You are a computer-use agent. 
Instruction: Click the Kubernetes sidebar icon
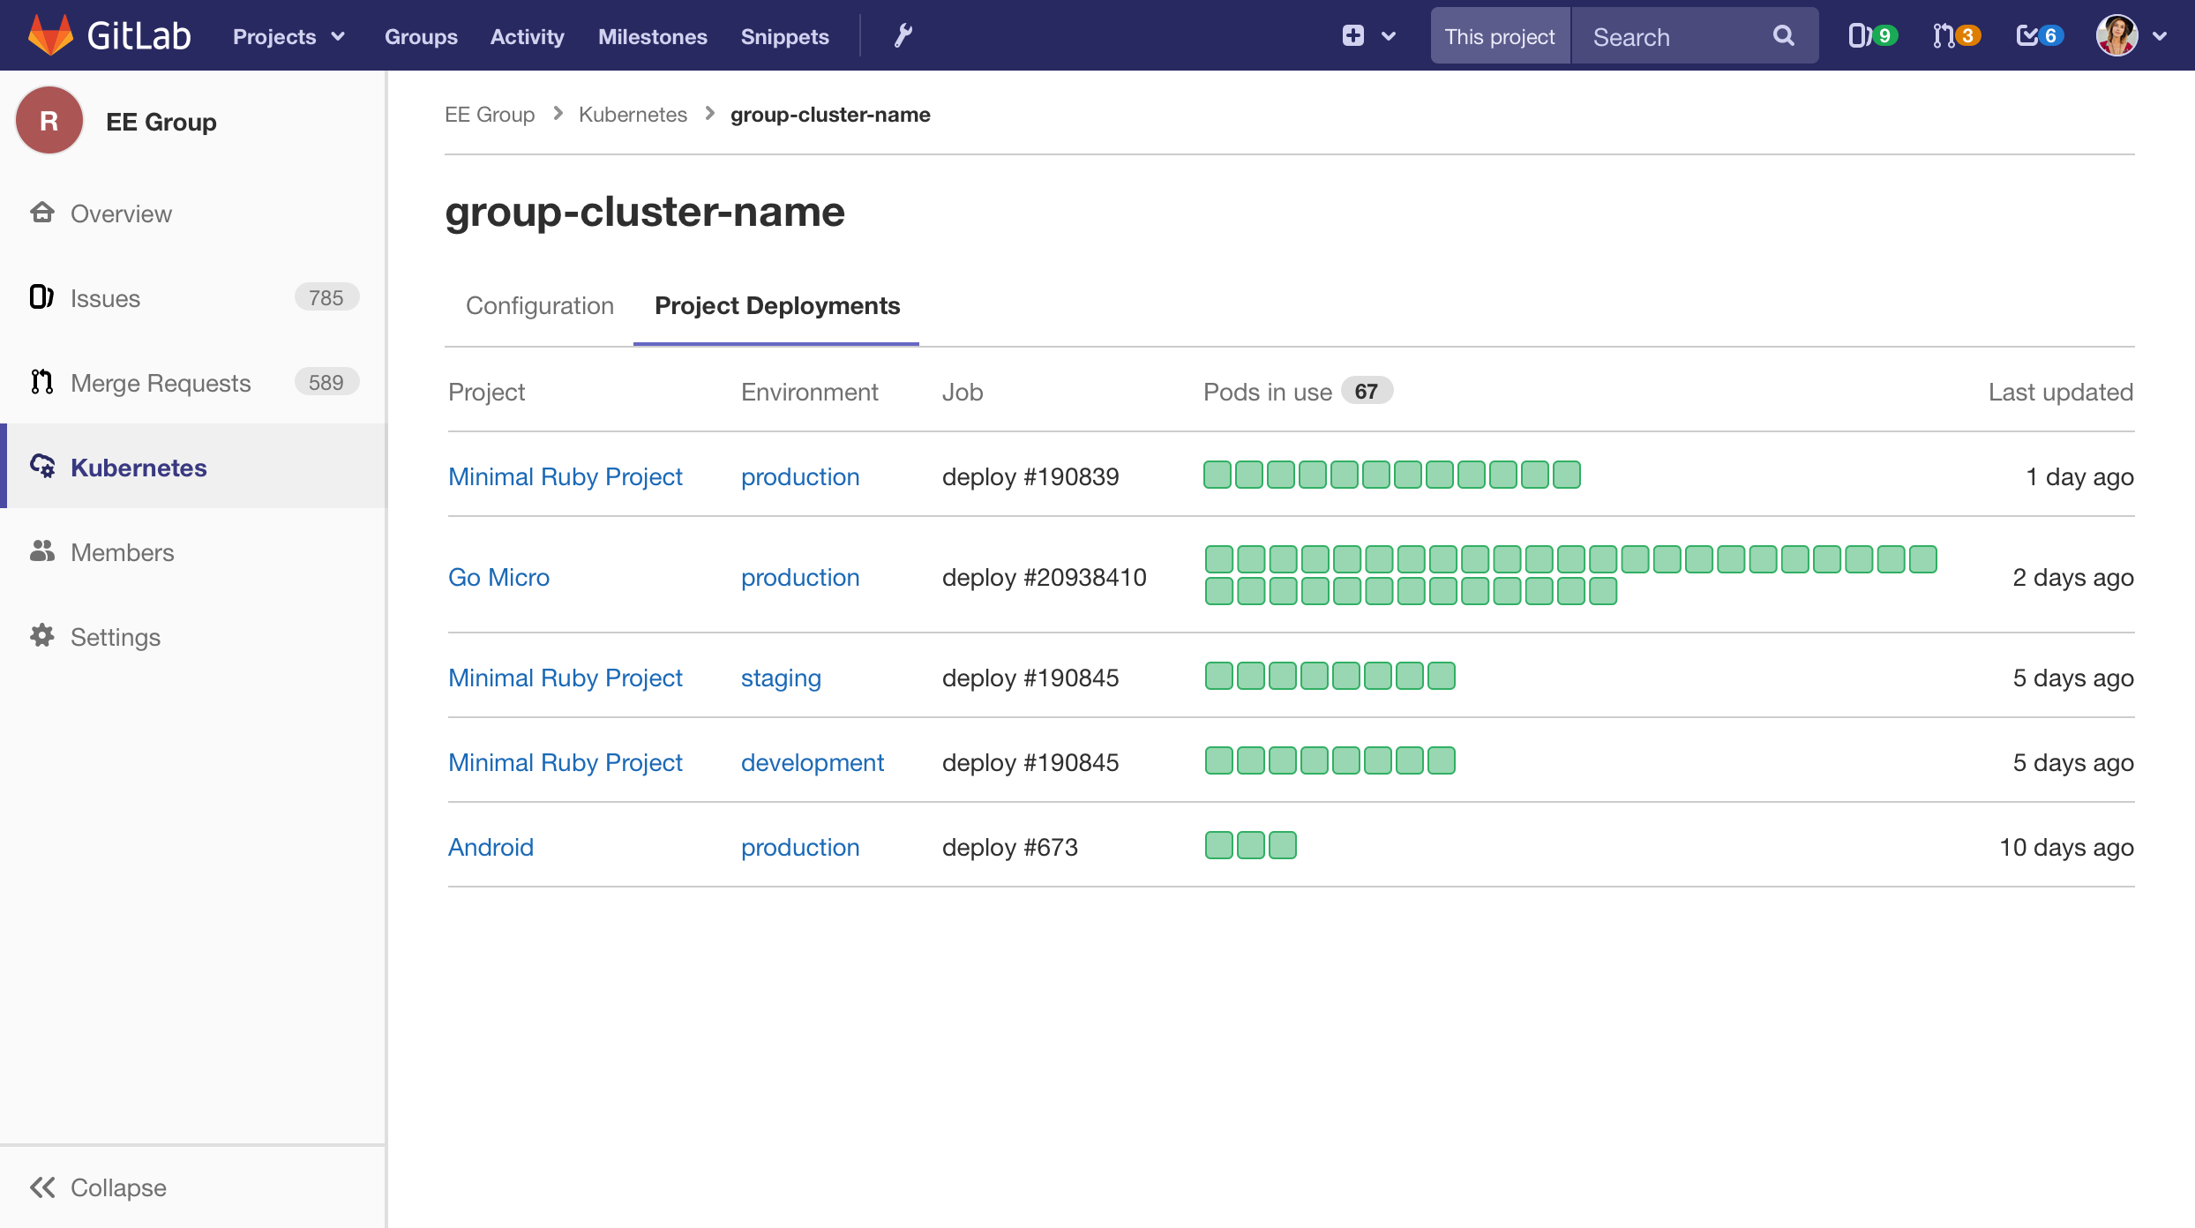coord(44,466)
